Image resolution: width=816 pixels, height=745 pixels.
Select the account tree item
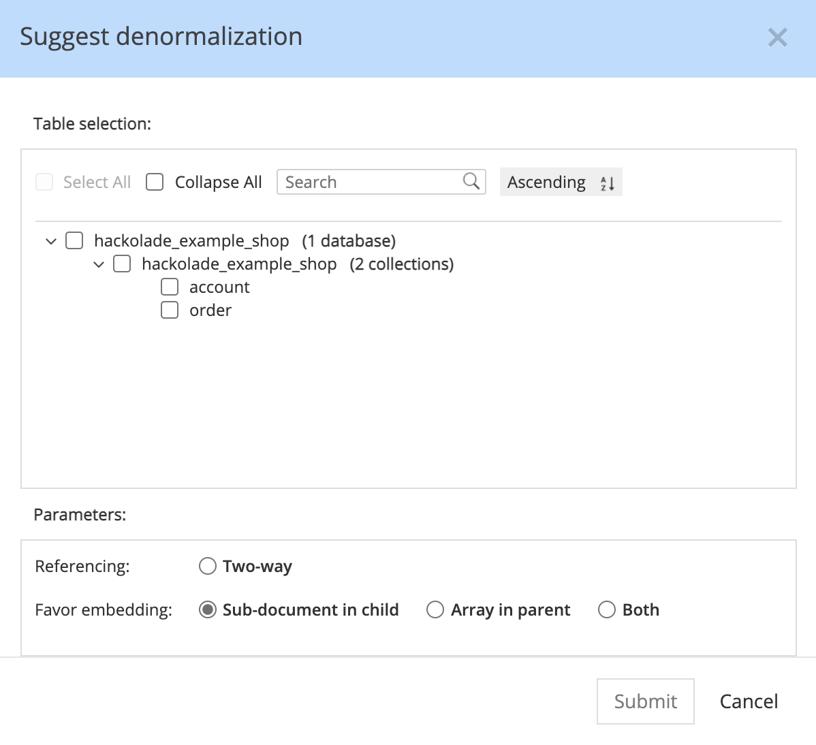219,287
